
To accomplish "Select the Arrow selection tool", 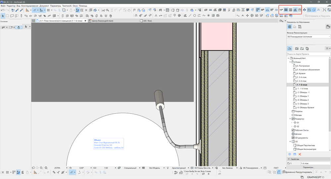I will point(3,16).
